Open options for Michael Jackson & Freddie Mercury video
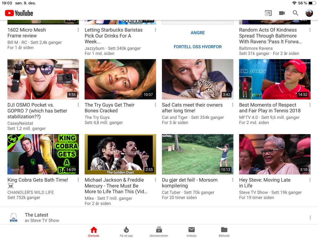Image resolution: width=318 pixels, height=239 pixels. [x=155, y=180]
